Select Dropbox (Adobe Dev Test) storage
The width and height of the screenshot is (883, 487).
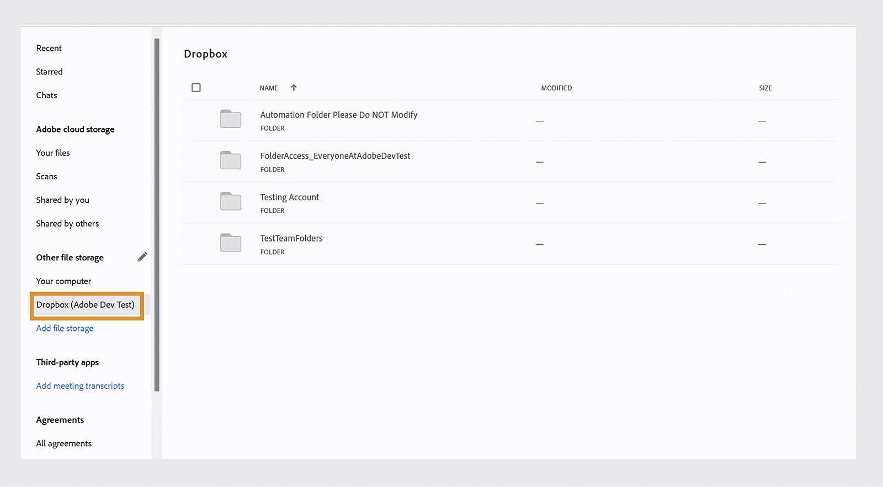86,305
